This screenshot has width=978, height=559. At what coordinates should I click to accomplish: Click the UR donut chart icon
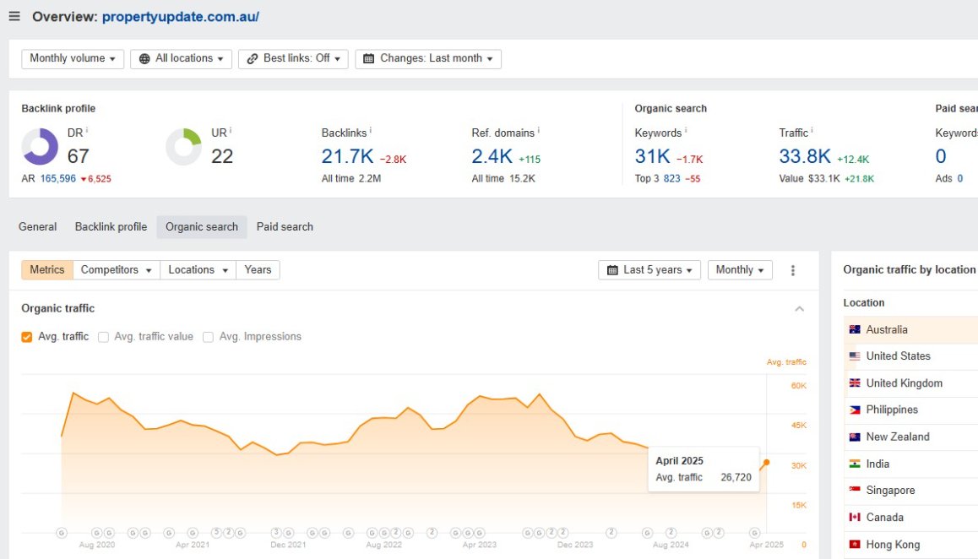click(183, 147)
